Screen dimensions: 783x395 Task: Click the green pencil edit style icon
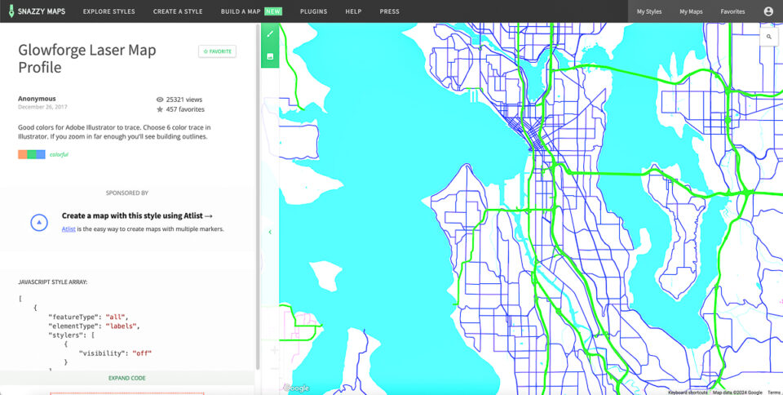click(269, 33)
